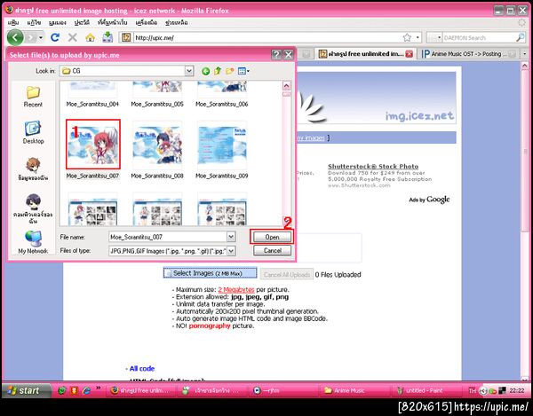
Task: Open the 2 Megabytes link
Action: 236,289
